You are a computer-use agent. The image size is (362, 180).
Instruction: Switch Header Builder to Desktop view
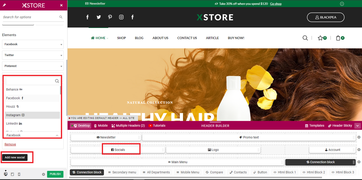81,126
